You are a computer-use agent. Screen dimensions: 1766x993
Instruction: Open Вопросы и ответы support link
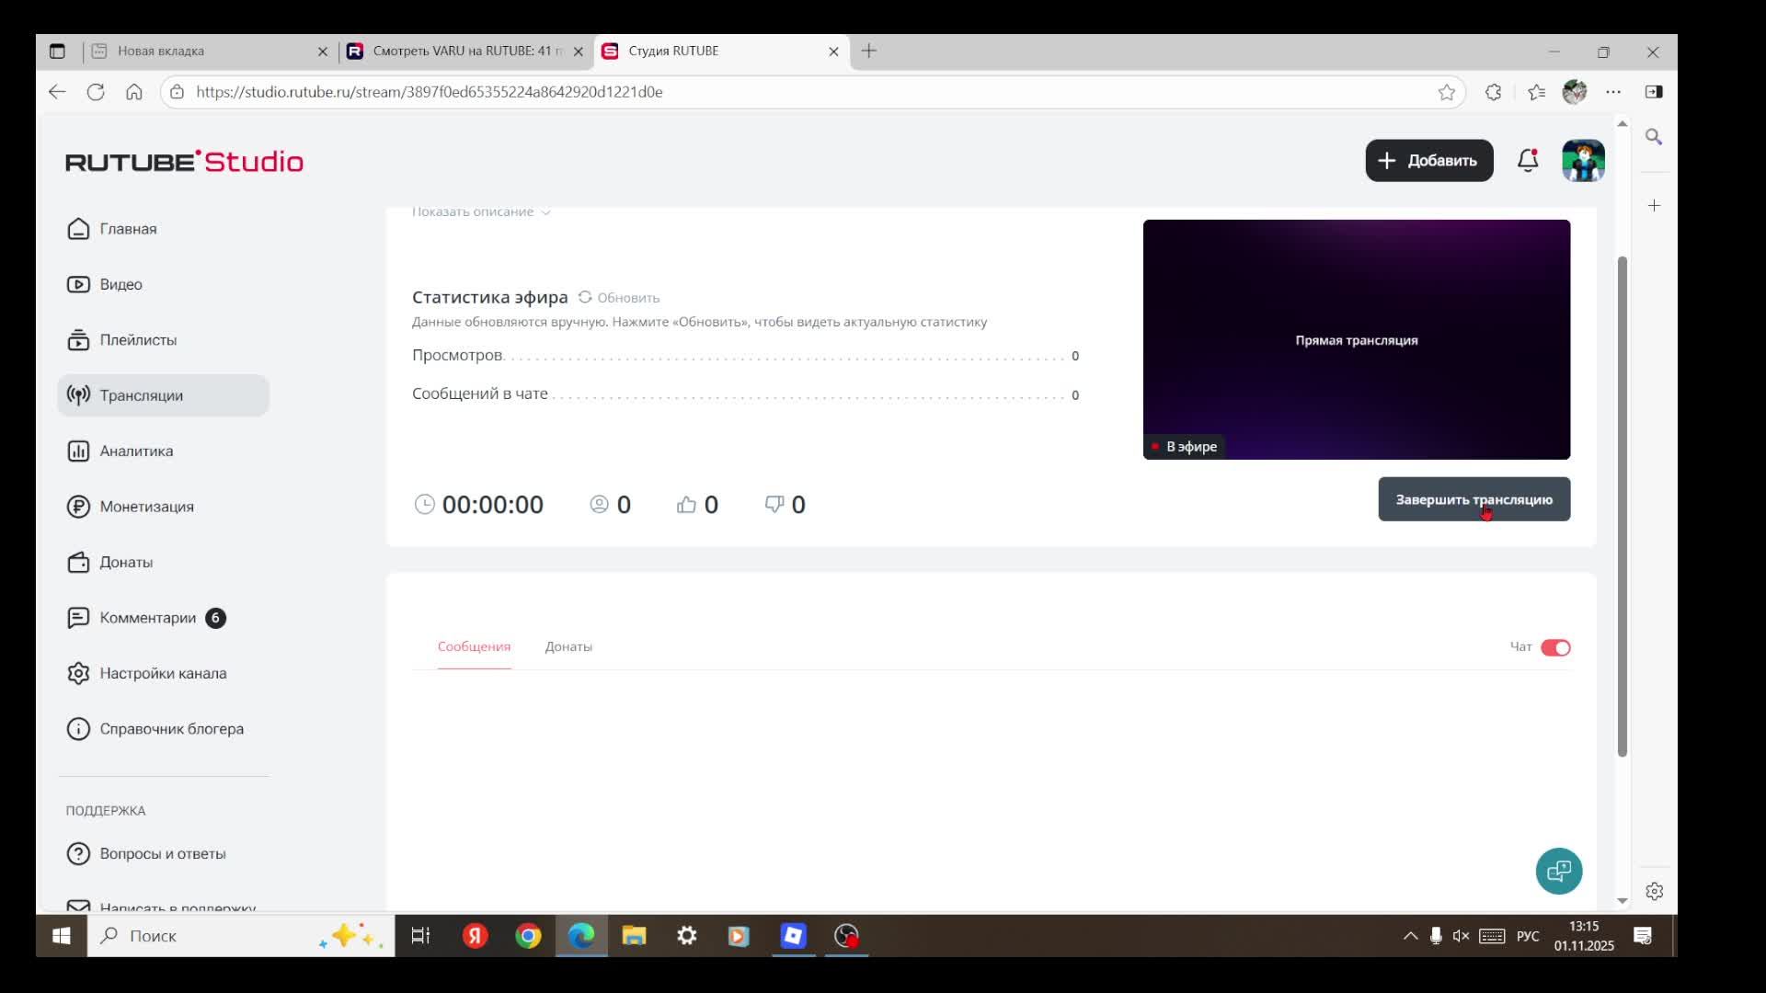[162, 854]
